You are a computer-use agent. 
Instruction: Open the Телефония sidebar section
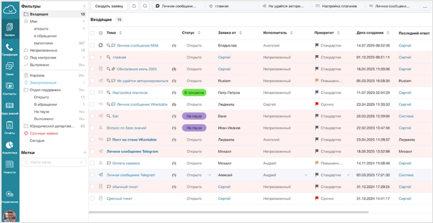click(x=10, y=50)
